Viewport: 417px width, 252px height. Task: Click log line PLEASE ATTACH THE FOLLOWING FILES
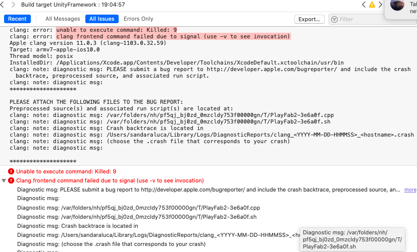[x=96, y=102]
